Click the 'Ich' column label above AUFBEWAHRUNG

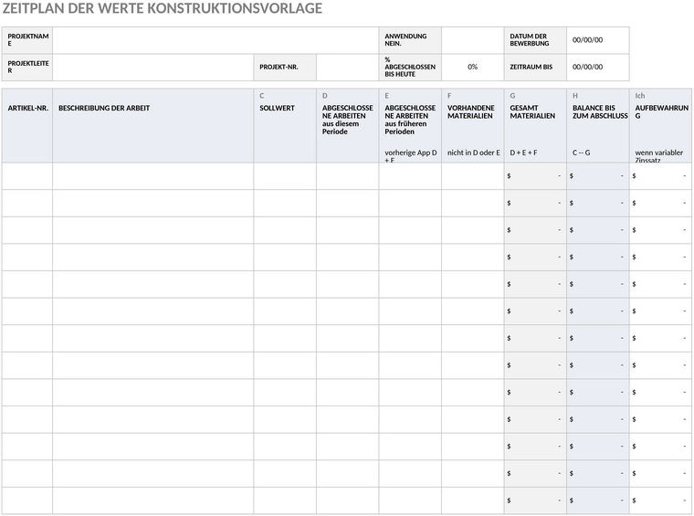[x=640, y=96]
